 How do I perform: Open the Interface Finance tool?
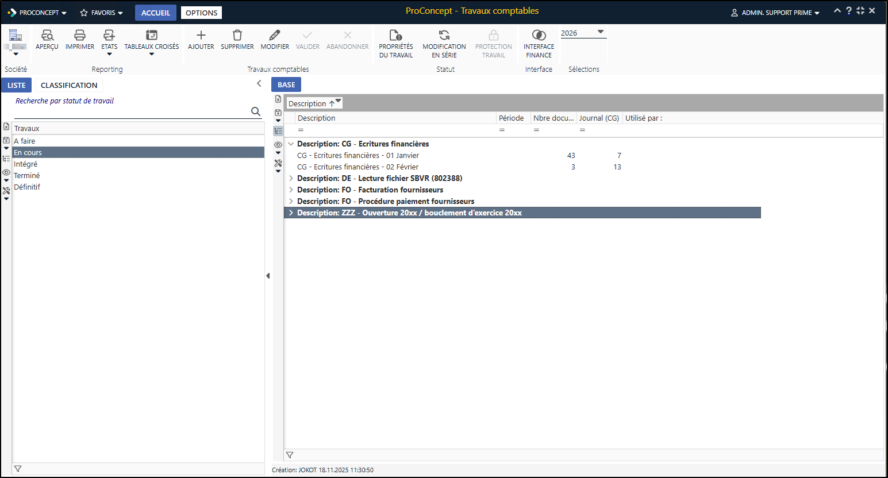pos(539,36)
